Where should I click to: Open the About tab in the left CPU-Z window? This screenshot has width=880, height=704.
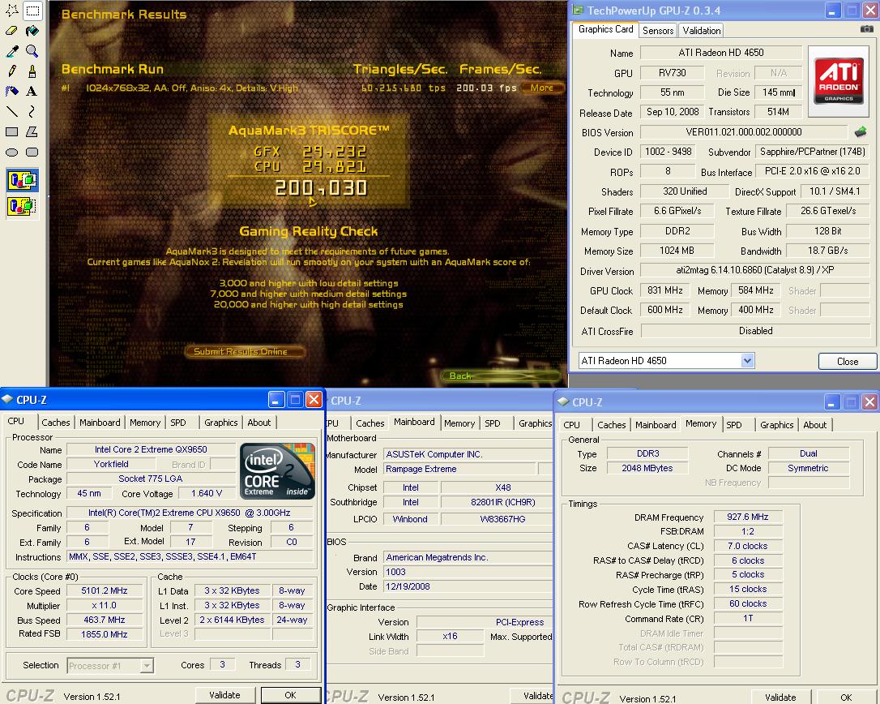click(258, 423)
